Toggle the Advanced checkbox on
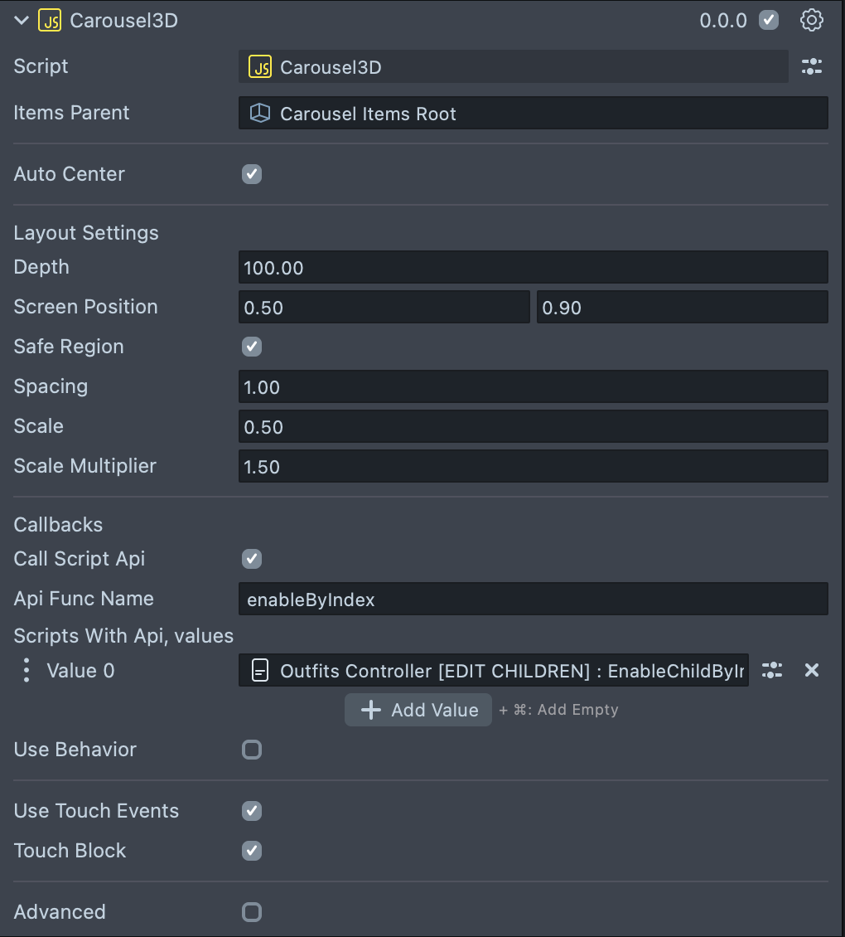This screenshot has width=845, height=937. 252,912
